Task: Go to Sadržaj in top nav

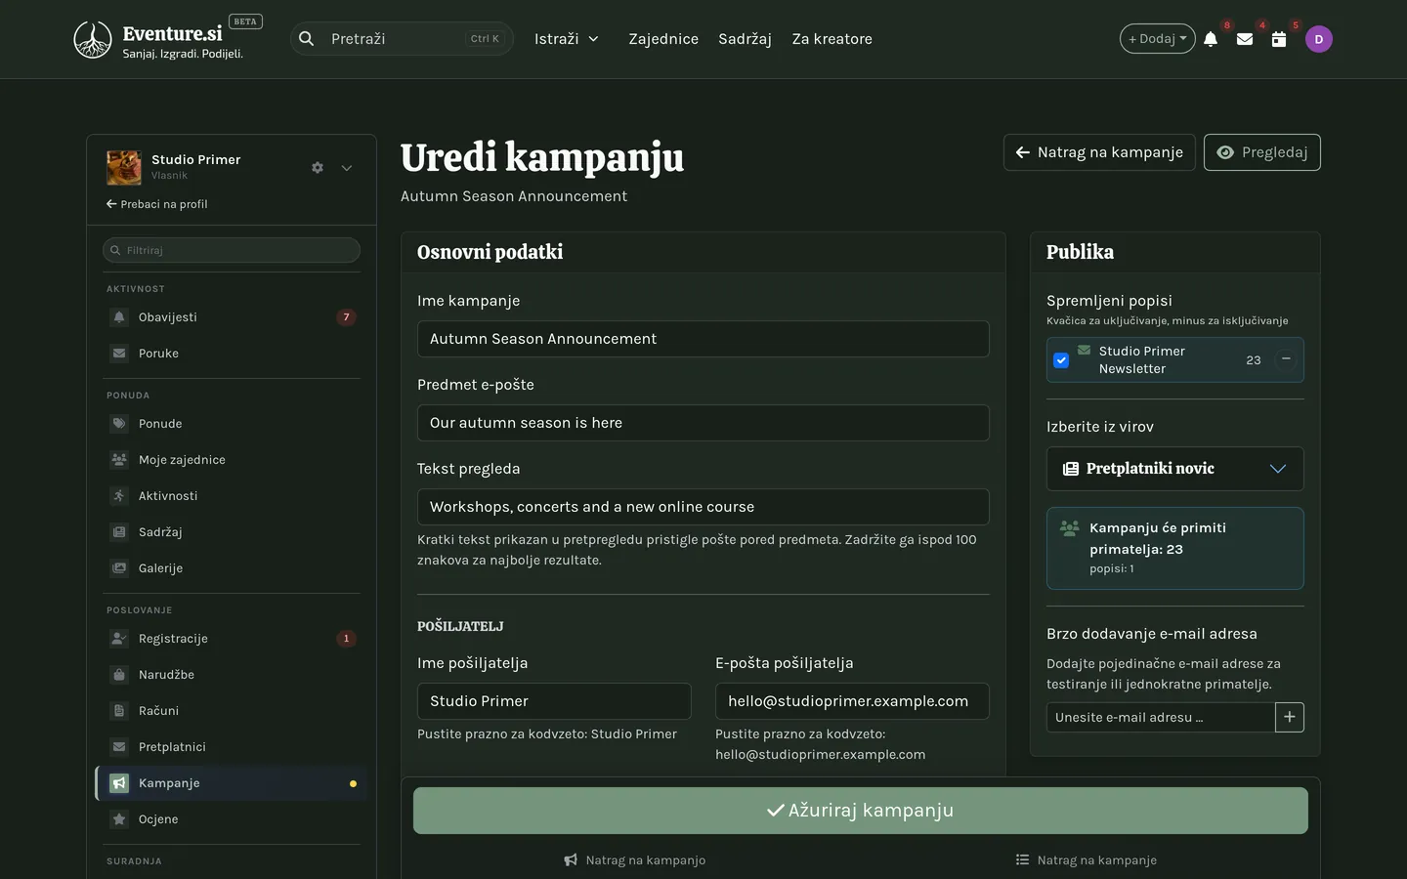Action: pos(745,39)
